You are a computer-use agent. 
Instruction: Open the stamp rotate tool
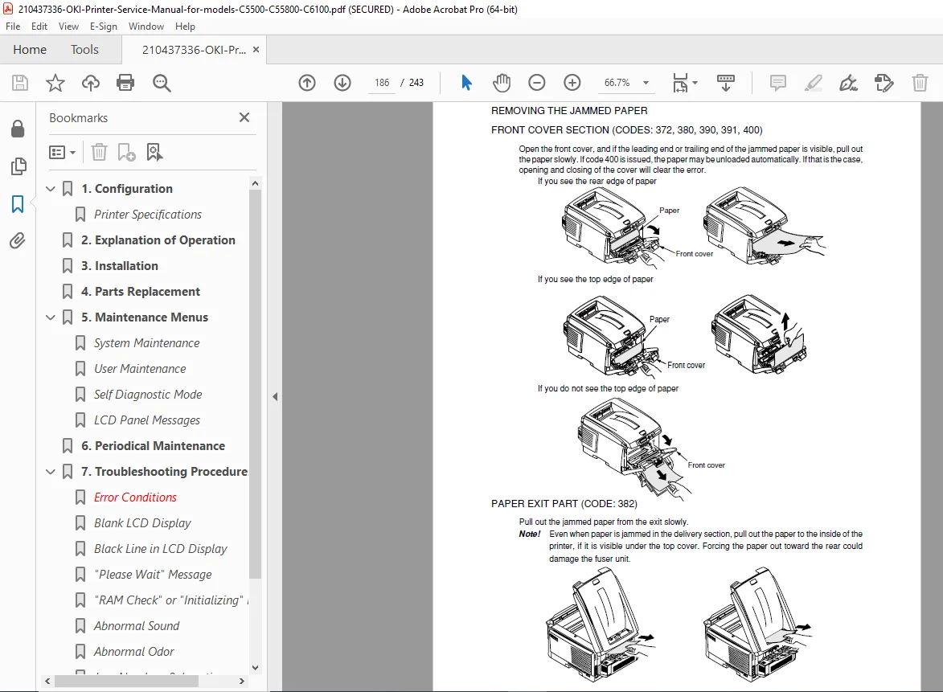(x=884, y=82)
